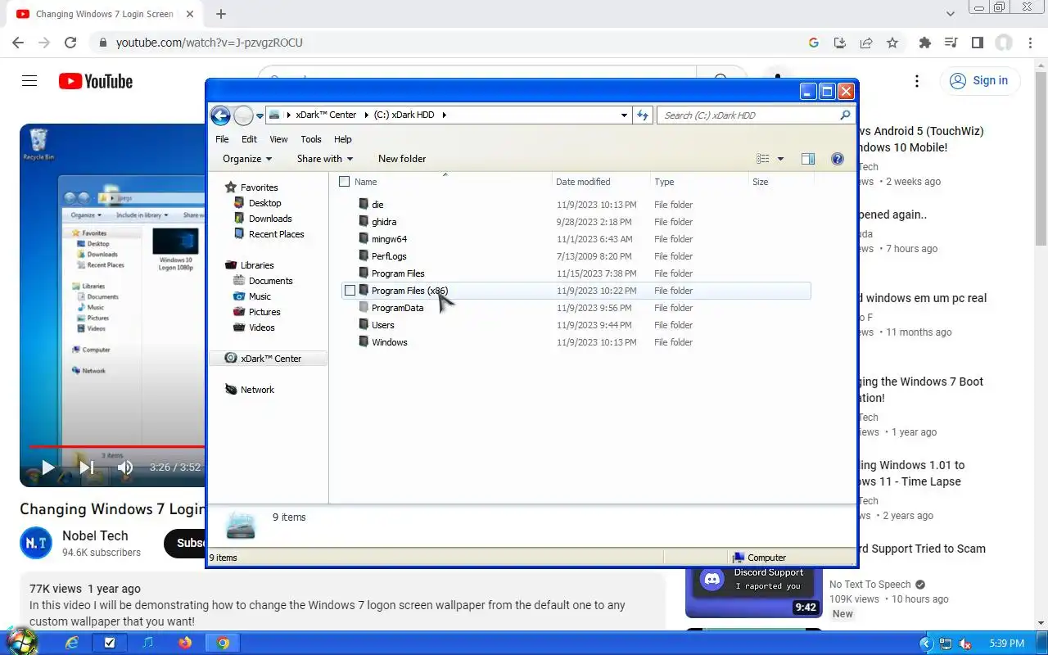This screenshot has height=655, width=1048.
Task: Open Chrome extensions puzzle icon
Action: pos(925,43)
